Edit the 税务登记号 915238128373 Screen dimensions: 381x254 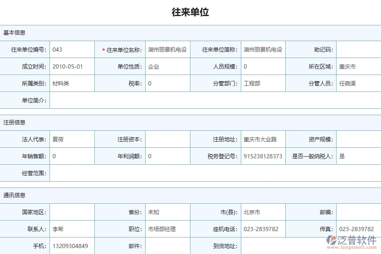coord(262,156)
